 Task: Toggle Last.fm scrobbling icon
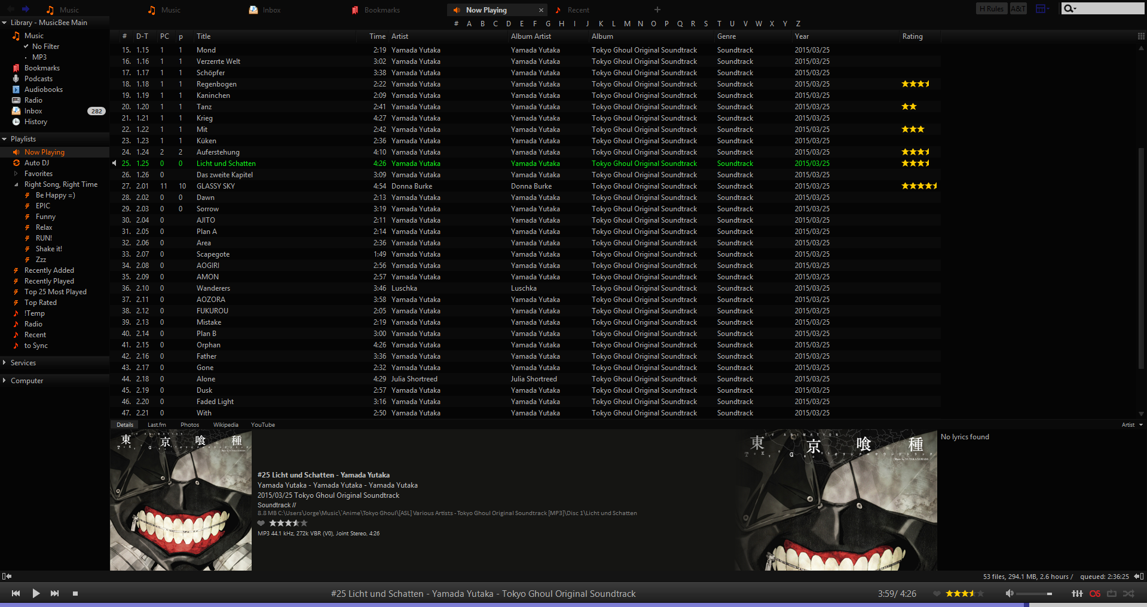[x=1095, y=593]
